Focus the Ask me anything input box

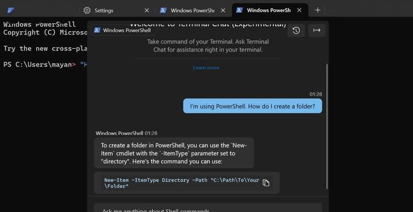click(x=208, y=208)
